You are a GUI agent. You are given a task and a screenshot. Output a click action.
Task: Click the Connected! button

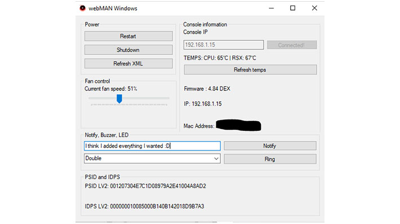click(292, 45)
